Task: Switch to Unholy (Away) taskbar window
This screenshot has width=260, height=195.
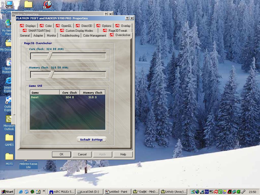Action: tap(173, 192)
